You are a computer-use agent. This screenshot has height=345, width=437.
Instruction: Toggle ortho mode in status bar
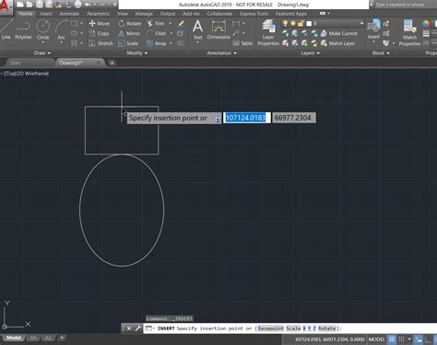pyautogui.click(x=428, y=339)
